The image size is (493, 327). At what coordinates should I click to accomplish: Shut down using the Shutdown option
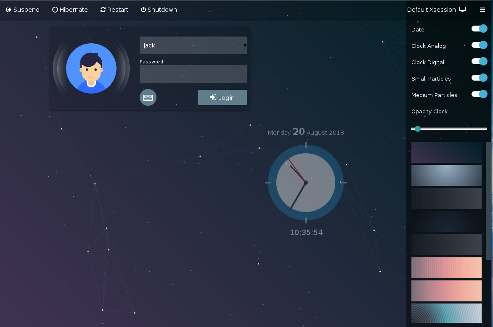159,10
